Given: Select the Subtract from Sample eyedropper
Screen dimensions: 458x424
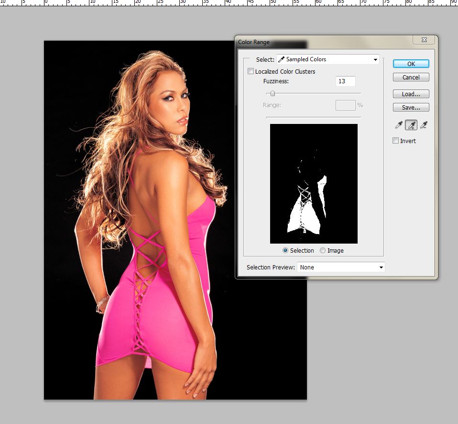Looking at the screenshot, I should [x=424, y=125].
